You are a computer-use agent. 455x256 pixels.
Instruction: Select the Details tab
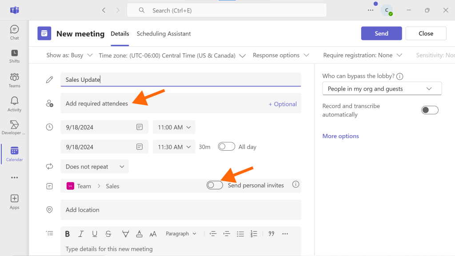[x=120, y=34]
